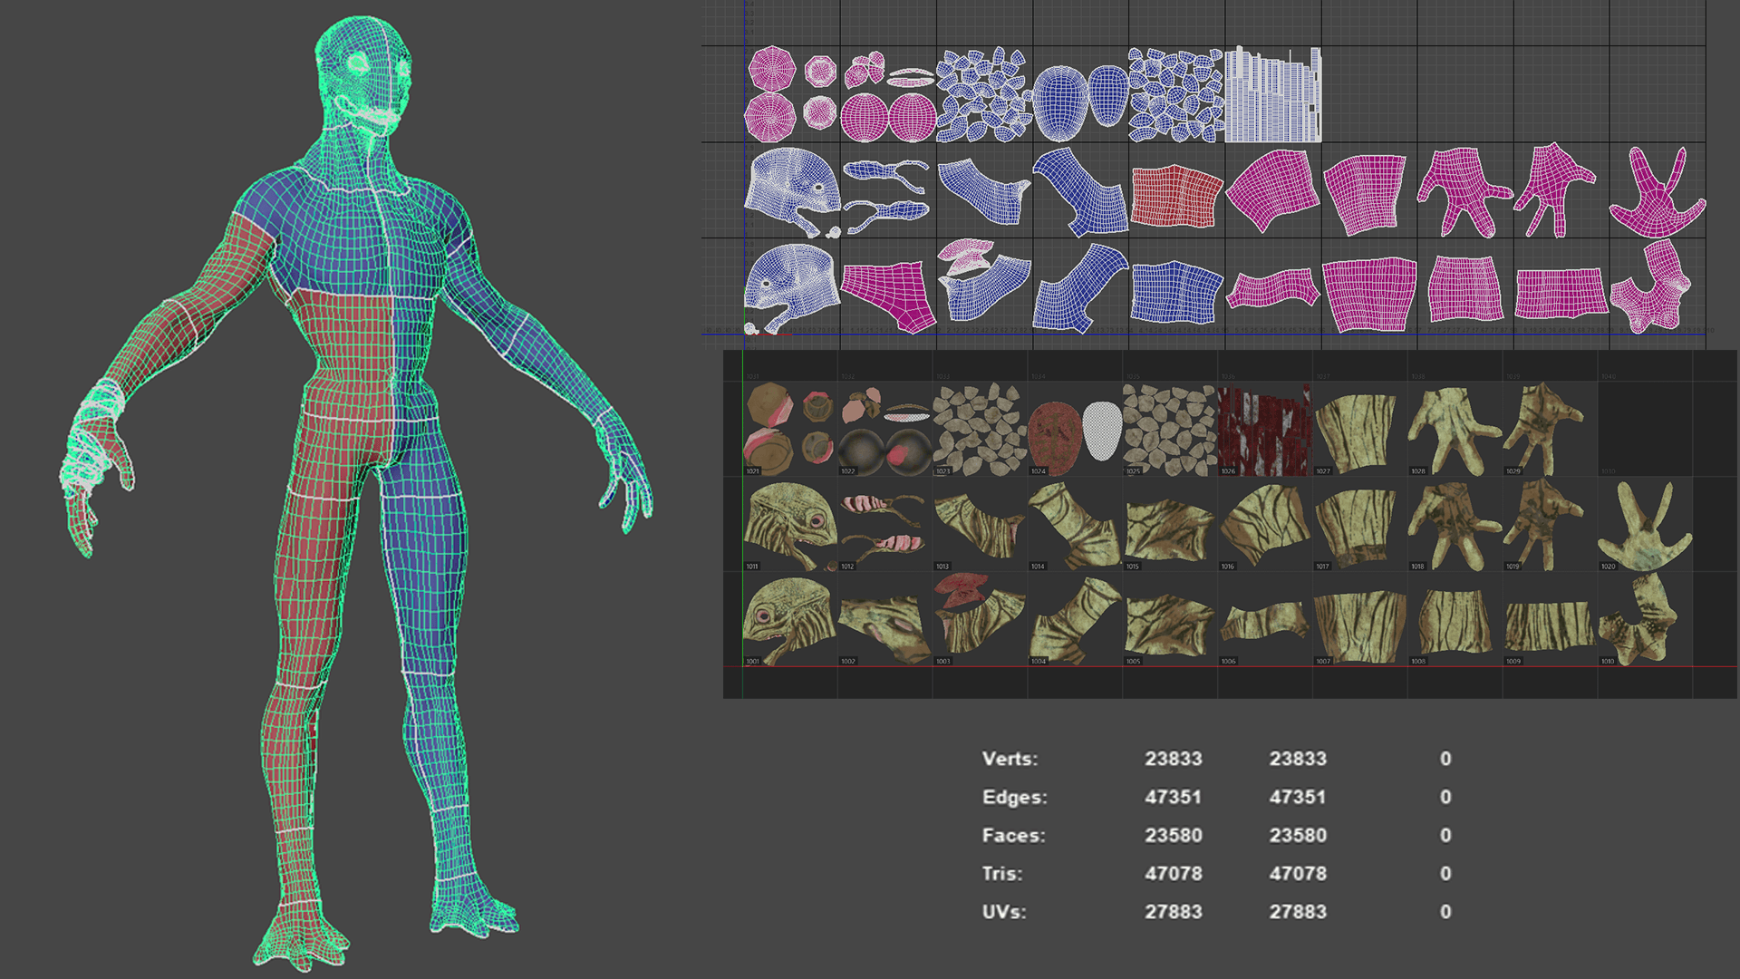Screen dimensions: 1740x979
Task: Click the Tris label in statistics
Action: coord(1001,874)
